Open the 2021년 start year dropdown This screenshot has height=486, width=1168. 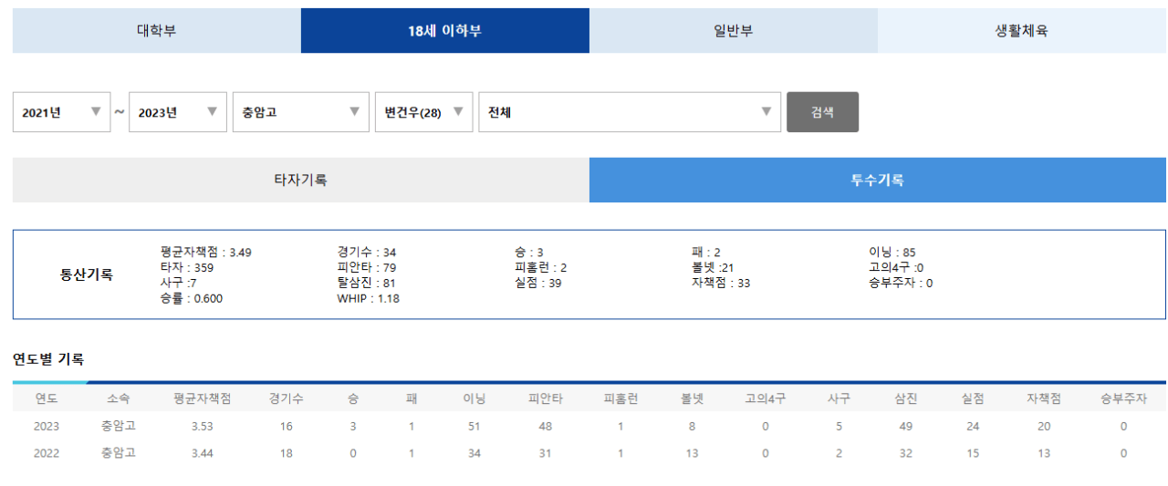[61, 112]
